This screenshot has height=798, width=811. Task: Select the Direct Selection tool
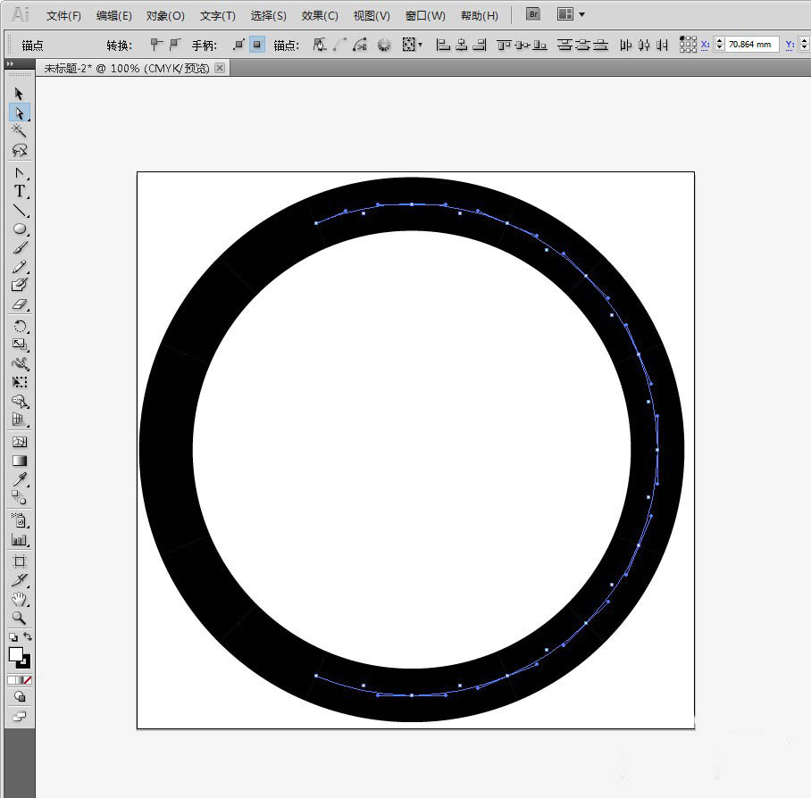19,112
